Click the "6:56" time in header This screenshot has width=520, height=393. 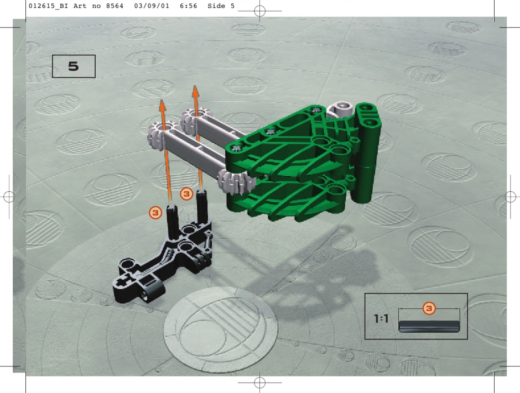coord(189,6)
